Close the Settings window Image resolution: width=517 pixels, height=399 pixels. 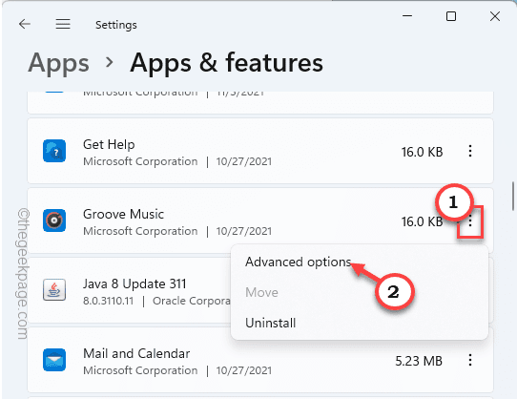point(494,16)
